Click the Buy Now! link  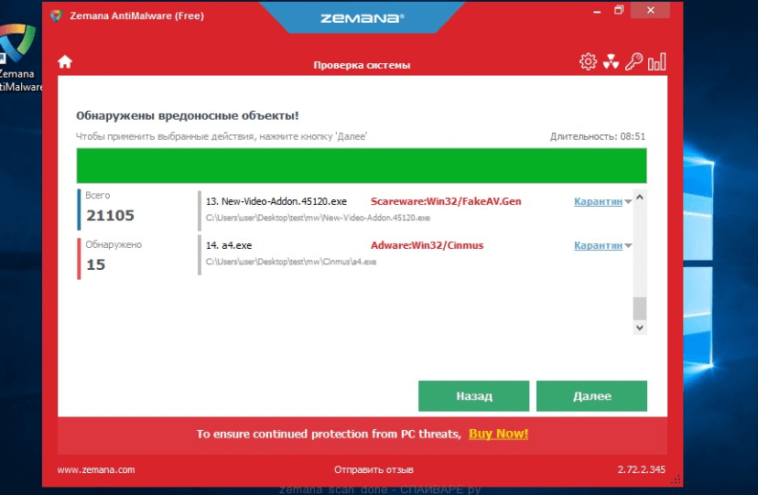click(498, 434)
